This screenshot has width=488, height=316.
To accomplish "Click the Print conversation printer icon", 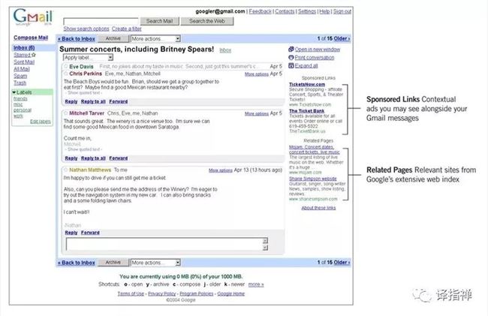I will 290,57.
